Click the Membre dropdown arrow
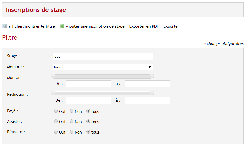 (150, 67)
